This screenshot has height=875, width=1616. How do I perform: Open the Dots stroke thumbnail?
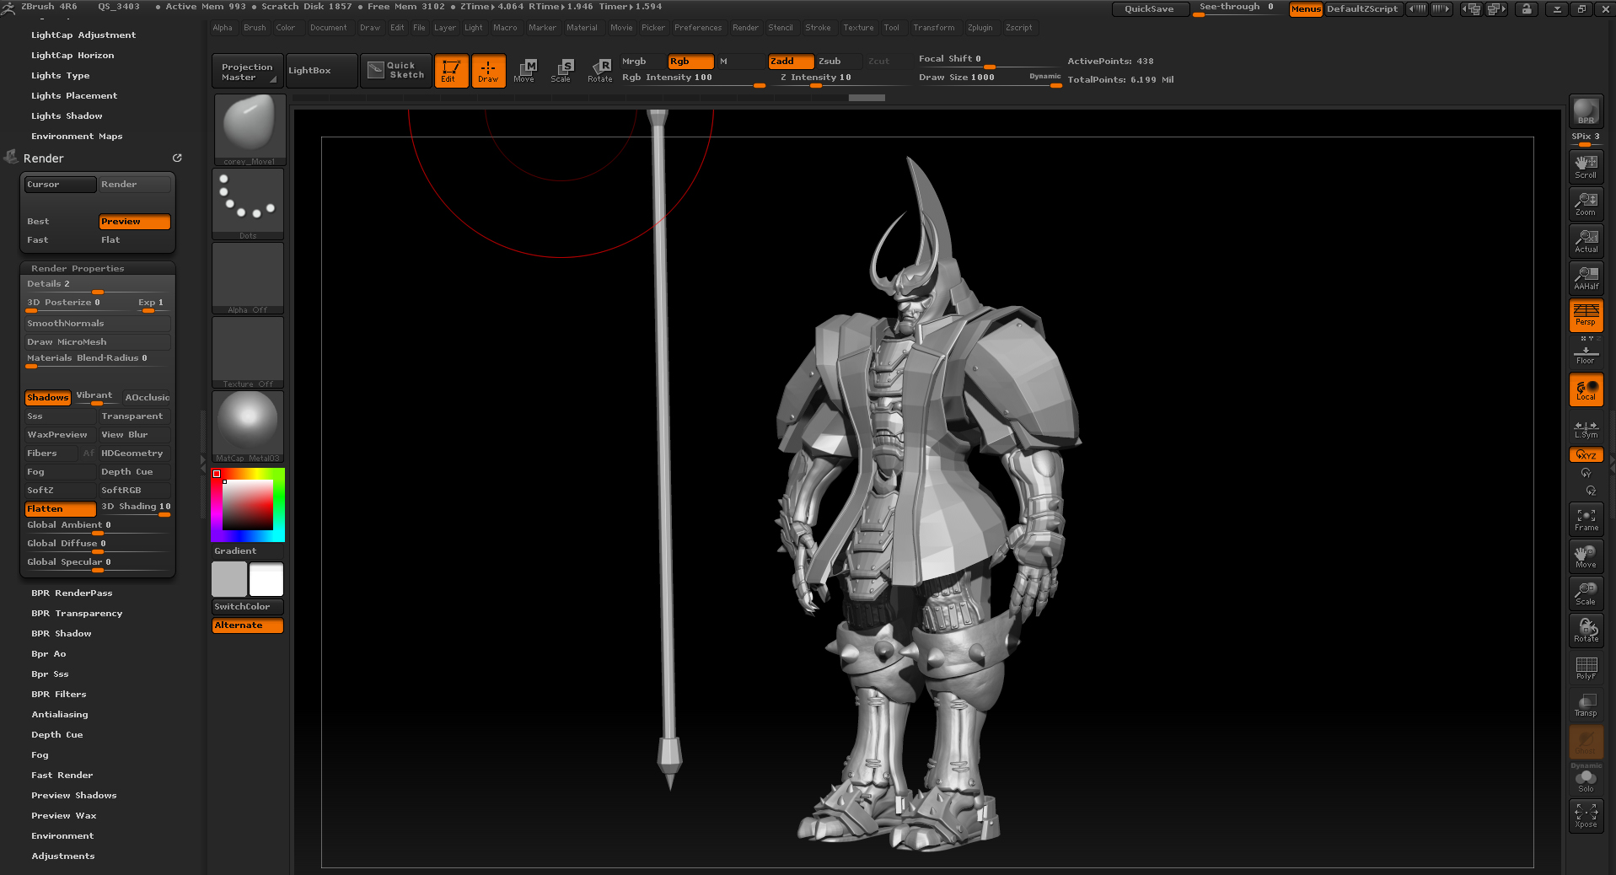[248, 204]
